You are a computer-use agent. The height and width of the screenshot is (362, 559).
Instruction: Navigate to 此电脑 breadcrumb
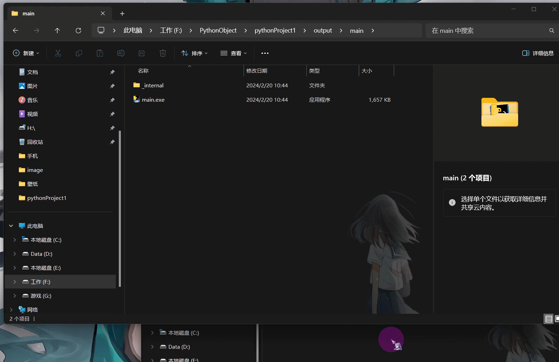133,30
